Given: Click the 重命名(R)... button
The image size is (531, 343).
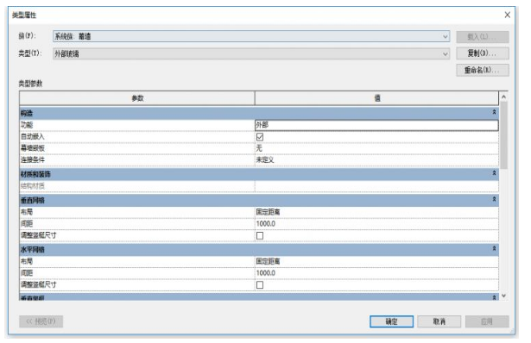Looking at the screenshot, I should (483, 71).
